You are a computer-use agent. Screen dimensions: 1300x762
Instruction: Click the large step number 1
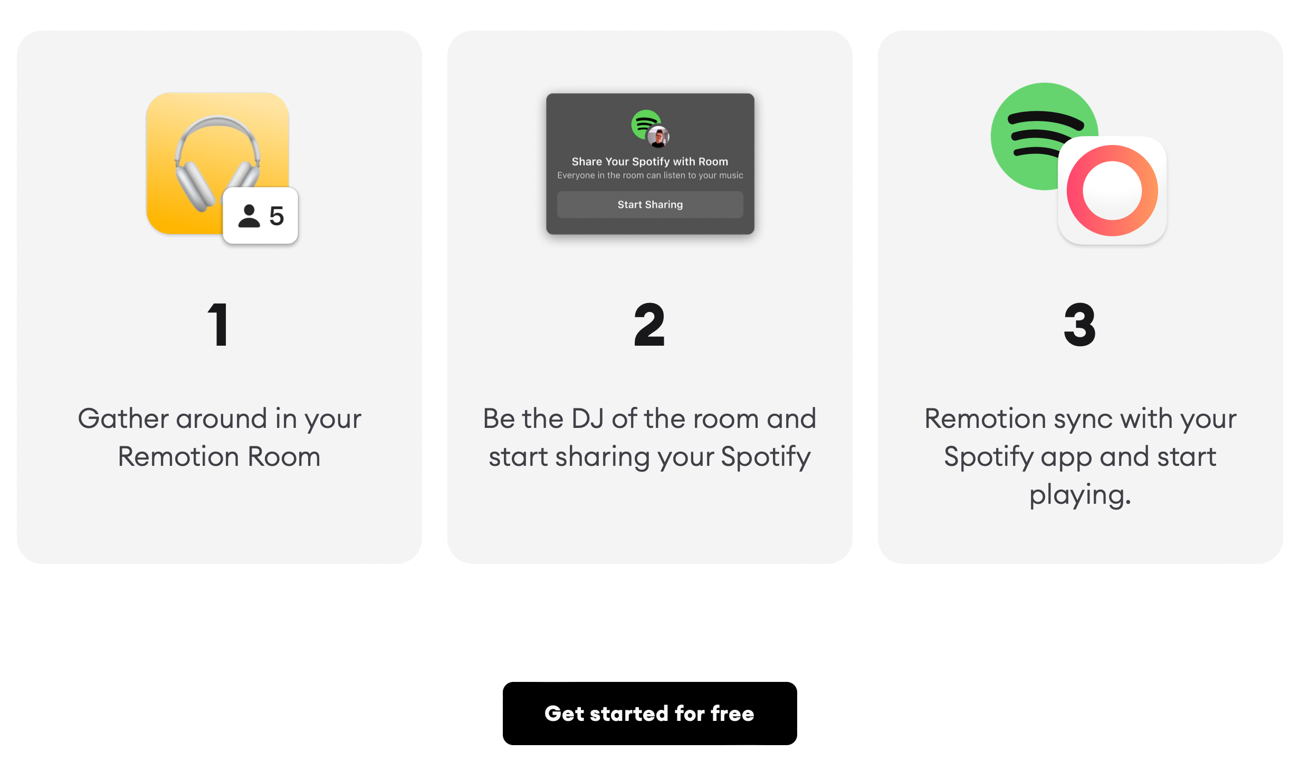tap(218, 325)
